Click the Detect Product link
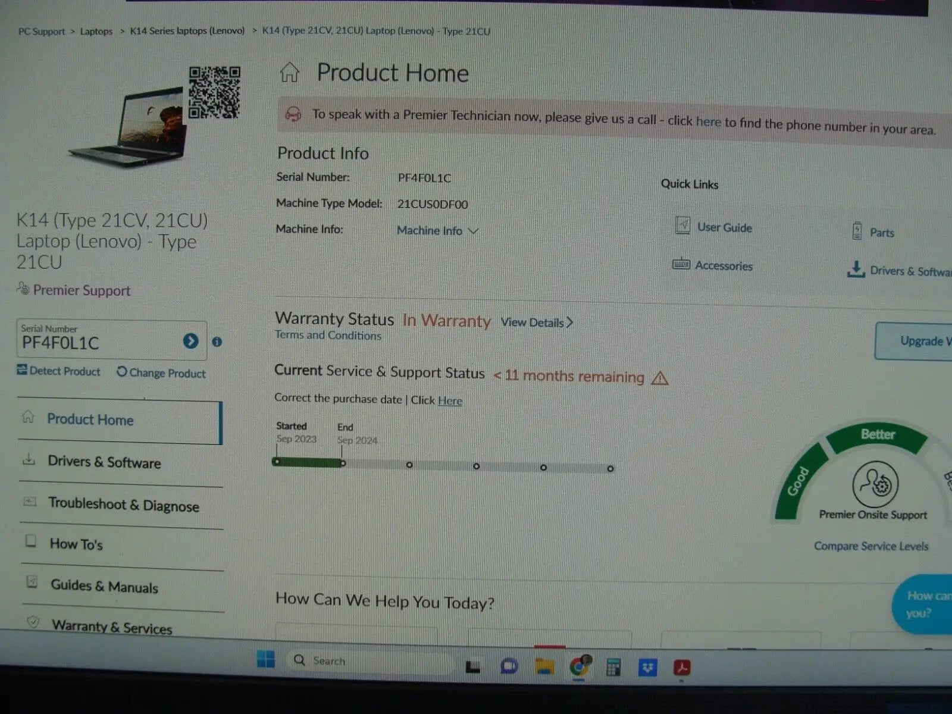952x714 pixels. click(59, 371)
